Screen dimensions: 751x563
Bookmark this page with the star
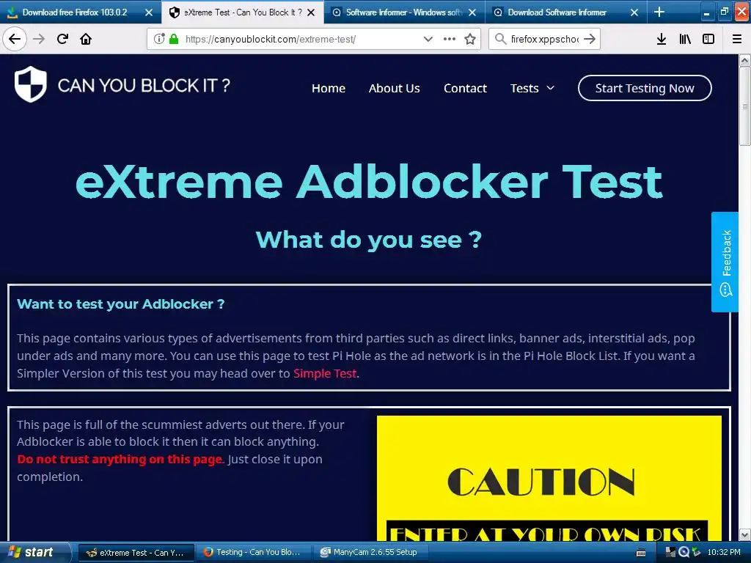[x=470, y=39]
